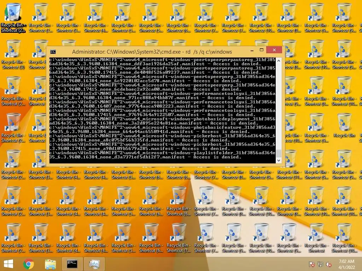Show the calendar from the 7:02 AM clock
Image resolution: width=362 pixels, height=271 pixels.
[346, 264]
